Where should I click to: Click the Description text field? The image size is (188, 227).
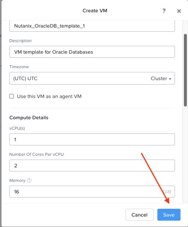[92, 52]
